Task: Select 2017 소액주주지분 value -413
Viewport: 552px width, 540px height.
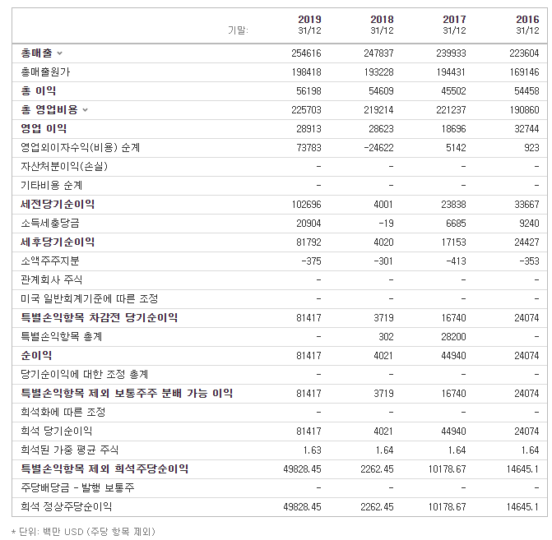Action: [457, 261]
